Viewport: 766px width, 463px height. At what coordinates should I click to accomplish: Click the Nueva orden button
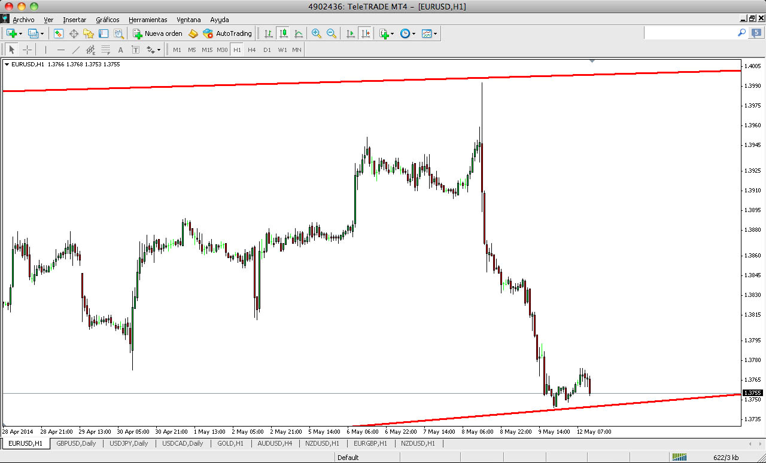pyautogui.click(x=157, y=33)
